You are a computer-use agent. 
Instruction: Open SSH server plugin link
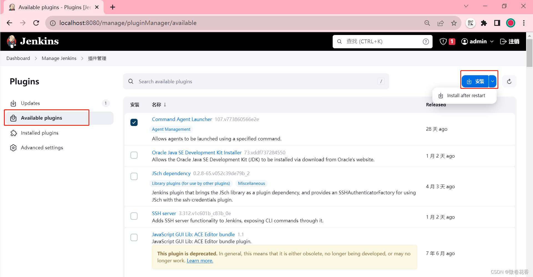(164, 213)
